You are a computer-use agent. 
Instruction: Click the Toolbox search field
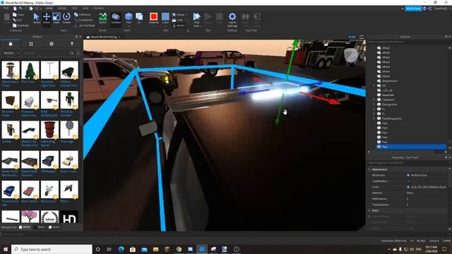click(x=45, y=54)
